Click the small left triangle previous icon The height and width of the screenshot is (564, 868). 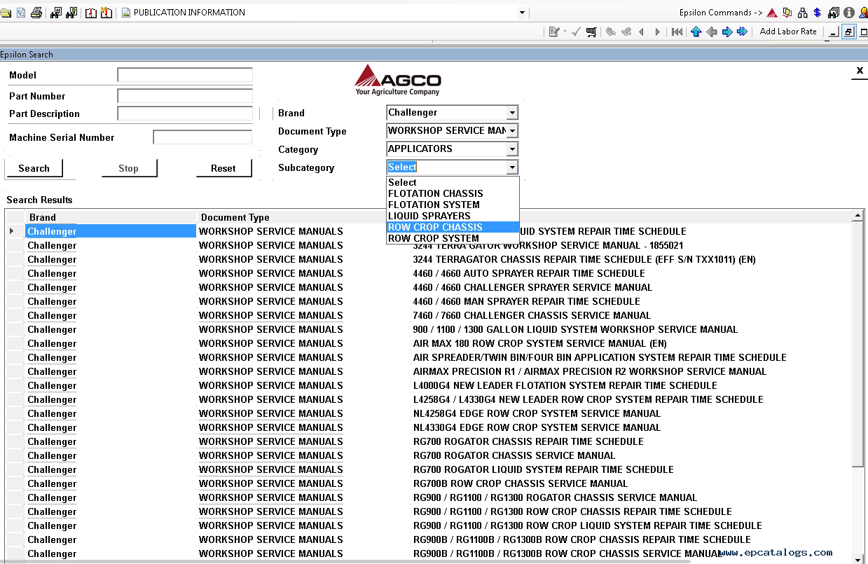pos(642,32)
